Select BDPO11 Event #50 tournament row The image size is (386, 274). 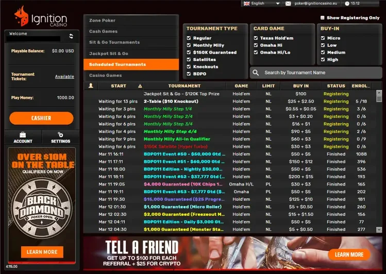pyautogui.click(x=230, y=154)
